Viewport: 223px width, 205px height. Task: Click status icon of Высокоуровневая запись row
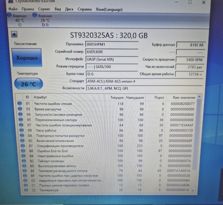24,166
